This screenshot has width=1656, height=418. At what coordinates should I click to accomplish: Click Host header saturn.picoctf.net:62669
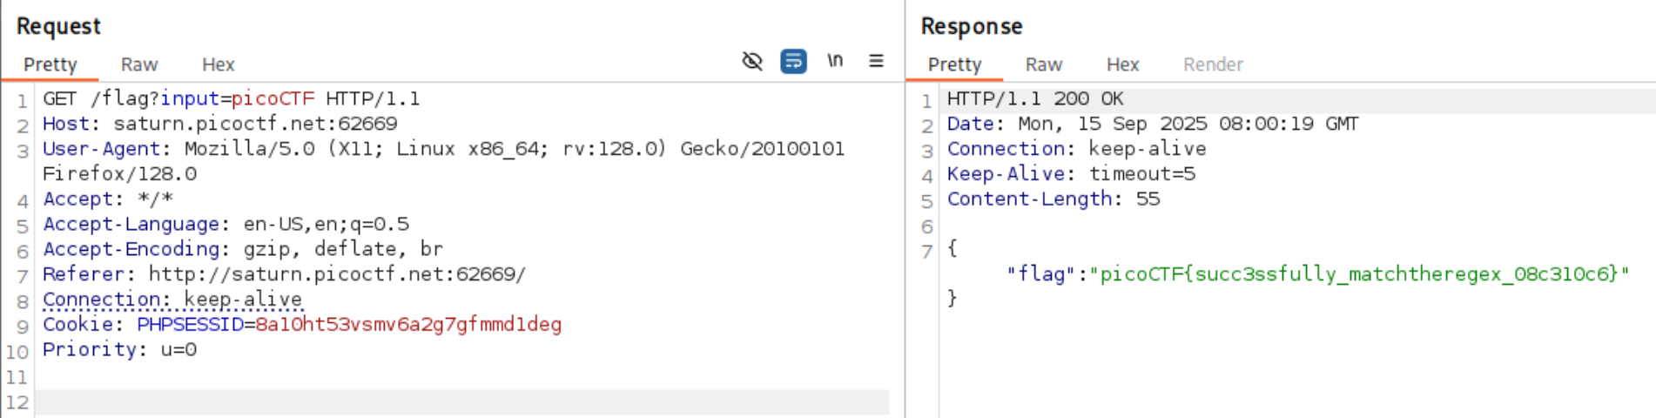point(220,125)
